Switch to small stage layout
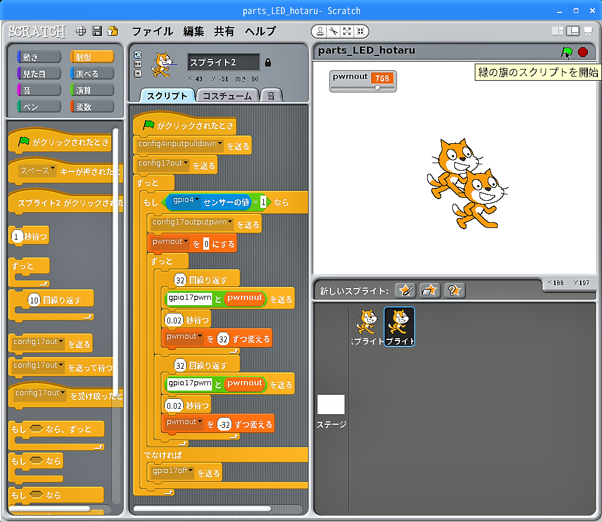This screenshot has width=602, height=522. coord(557,31)
